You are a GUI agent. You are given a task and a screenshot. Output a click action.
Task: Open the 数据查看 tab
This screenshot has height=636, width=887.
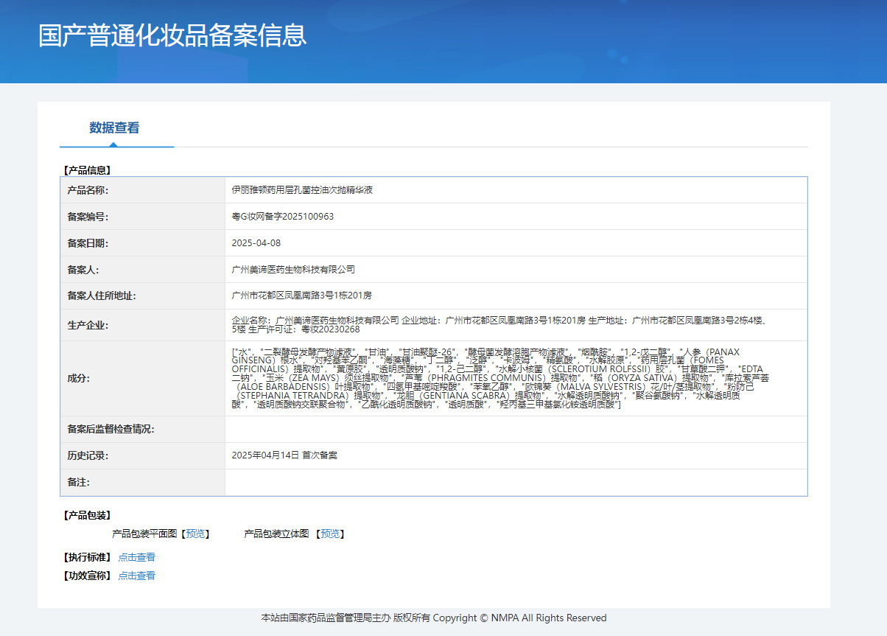[x=114, y=127]
